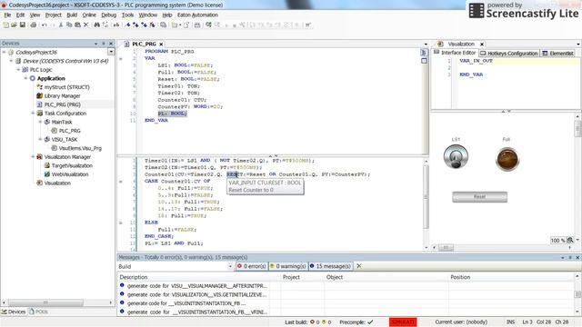Click the textual view icon at top right of PLC_PRG editor
The image size is (582, 327).
[424, 53]
